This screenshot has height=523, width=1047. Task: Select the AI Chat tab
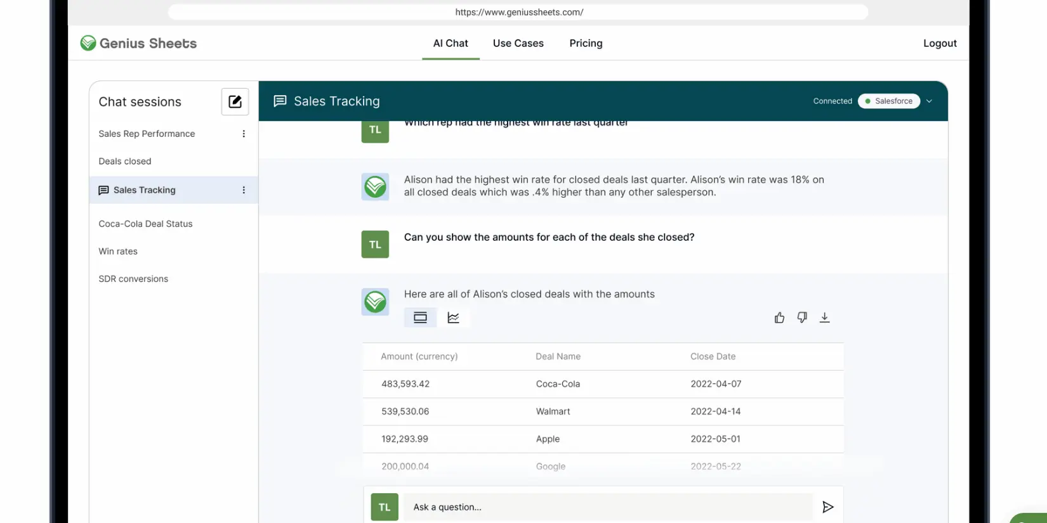(451, 43)
